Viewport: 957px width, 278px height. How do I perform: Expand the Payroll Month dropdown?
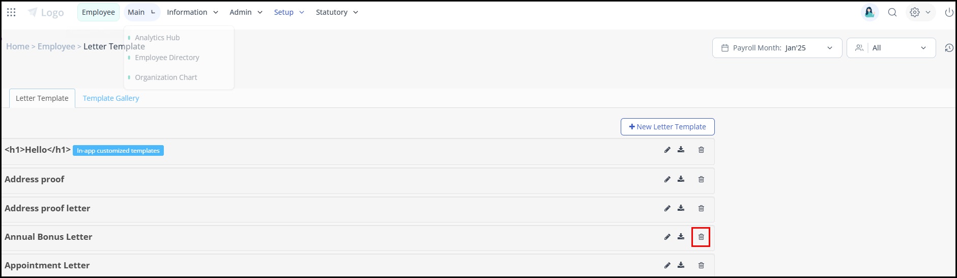point(777,48)
